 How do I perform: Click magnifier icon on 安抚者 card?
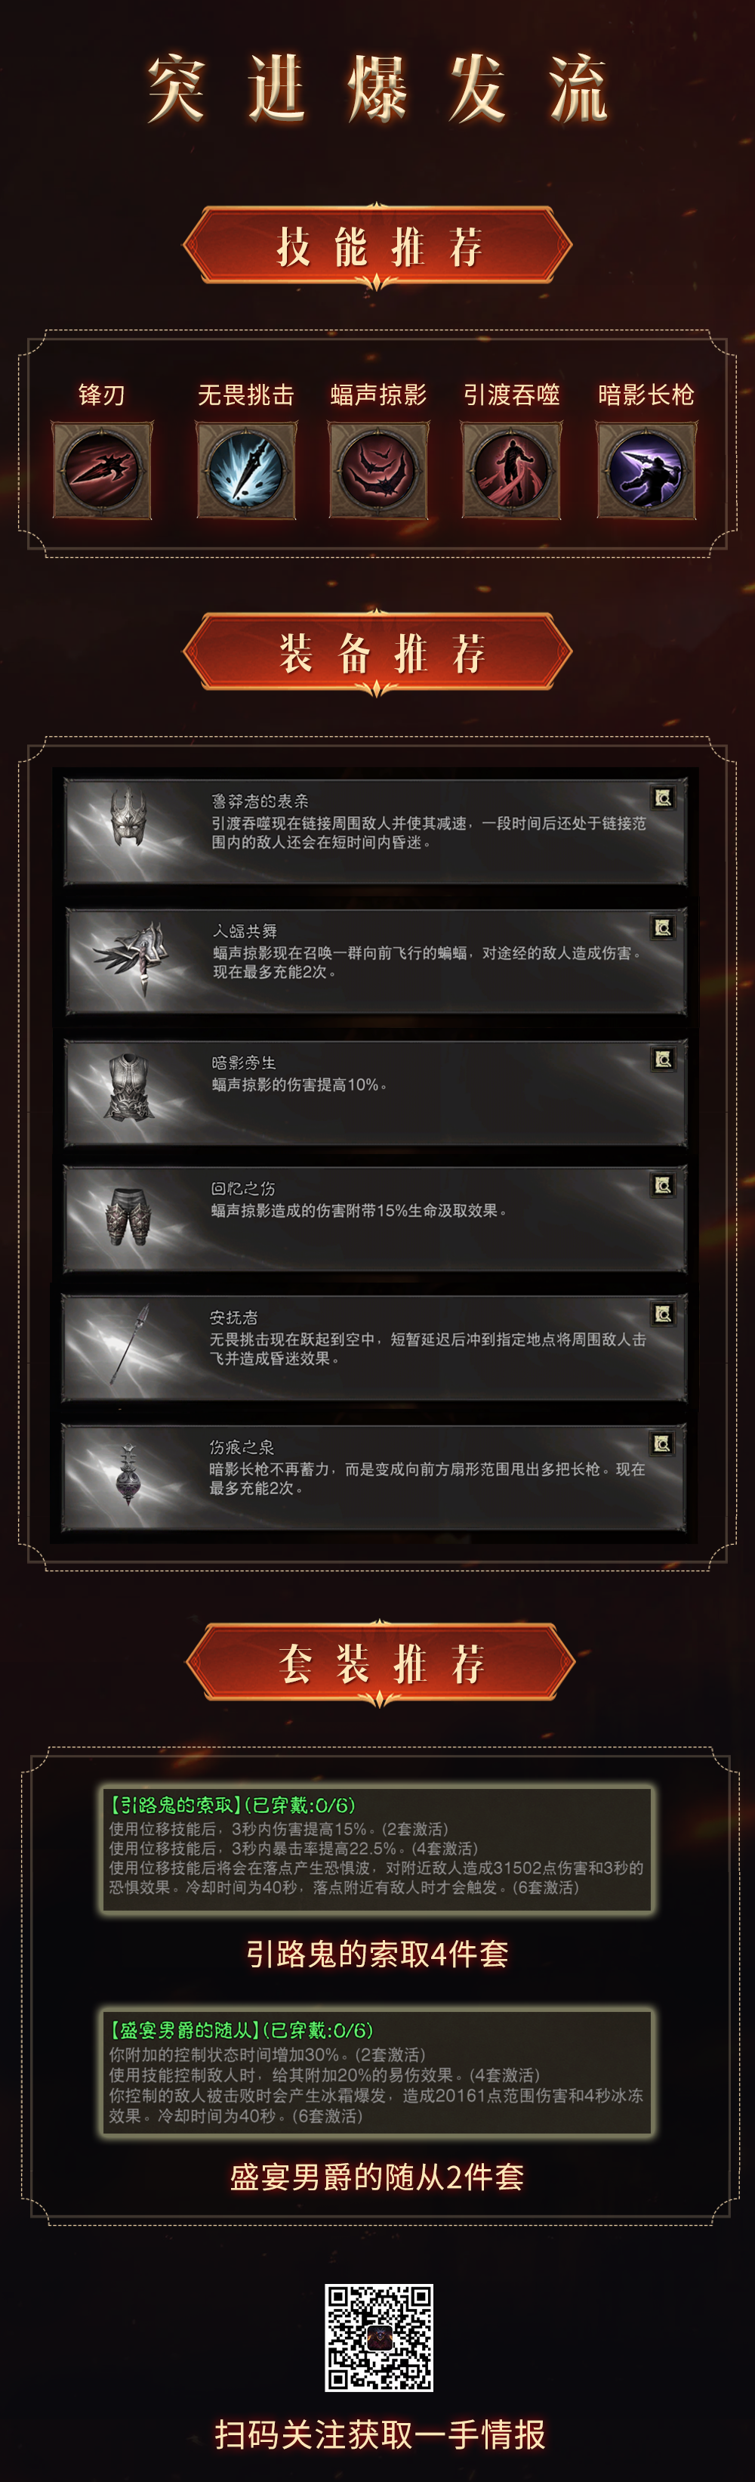pyautogui.click(x=664, y=1314)
